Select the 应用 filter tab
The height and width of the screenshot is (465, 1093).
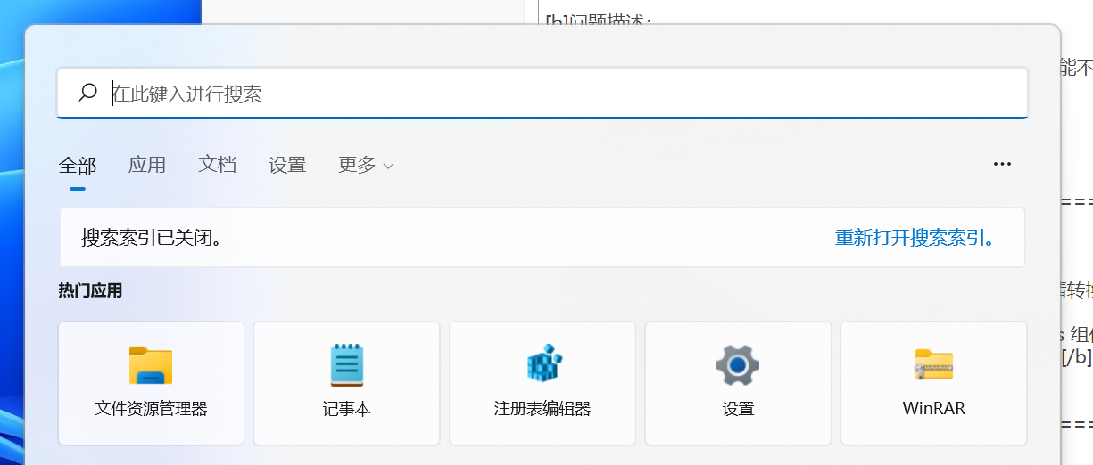pos(147,165)
